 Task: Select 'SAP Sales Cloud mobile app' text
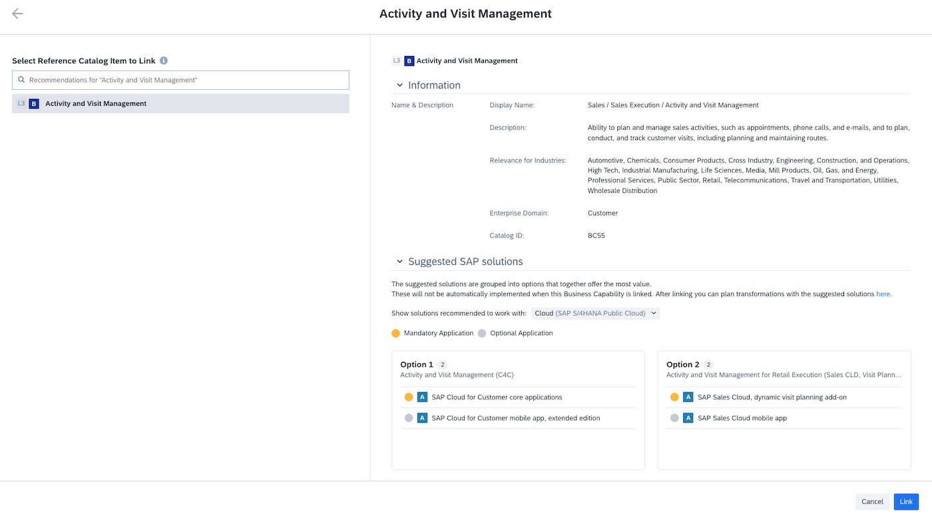click(742, 419)
